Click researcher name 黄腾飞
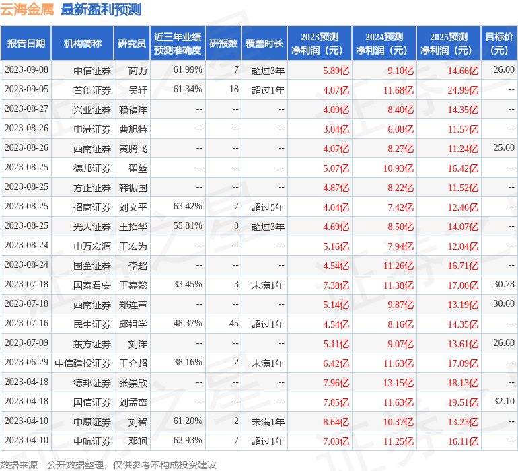The image size is (518, 471). coord(133,149)
